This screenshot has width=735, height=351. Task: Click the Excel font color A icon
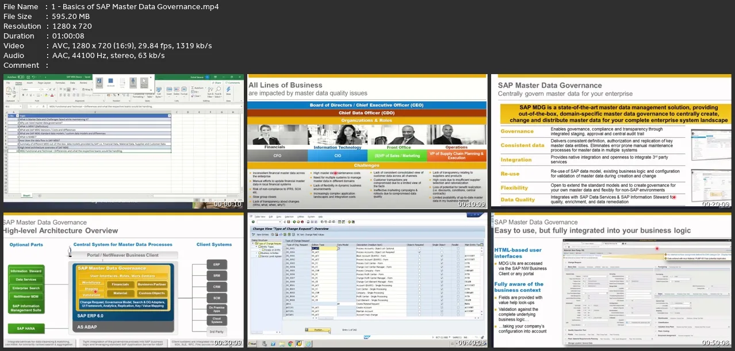(52, 95)
